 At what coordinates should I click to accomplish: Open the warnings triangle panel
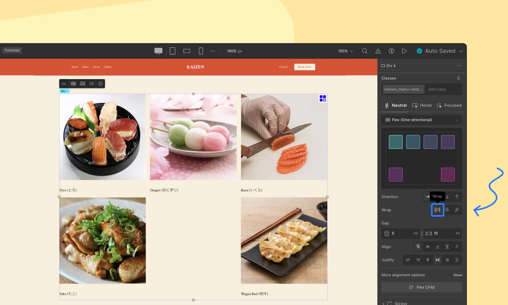tap(378, 51)
